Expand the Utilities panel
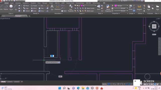161x90 pixels. pyautogui.click(x=141, y=13)
